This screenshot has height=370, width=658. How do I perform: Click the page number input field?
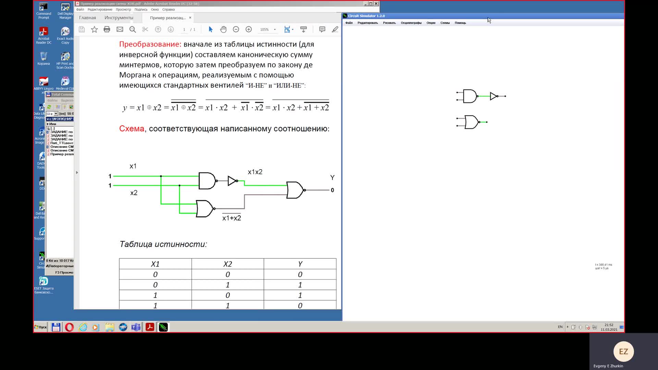click(184, 29)
